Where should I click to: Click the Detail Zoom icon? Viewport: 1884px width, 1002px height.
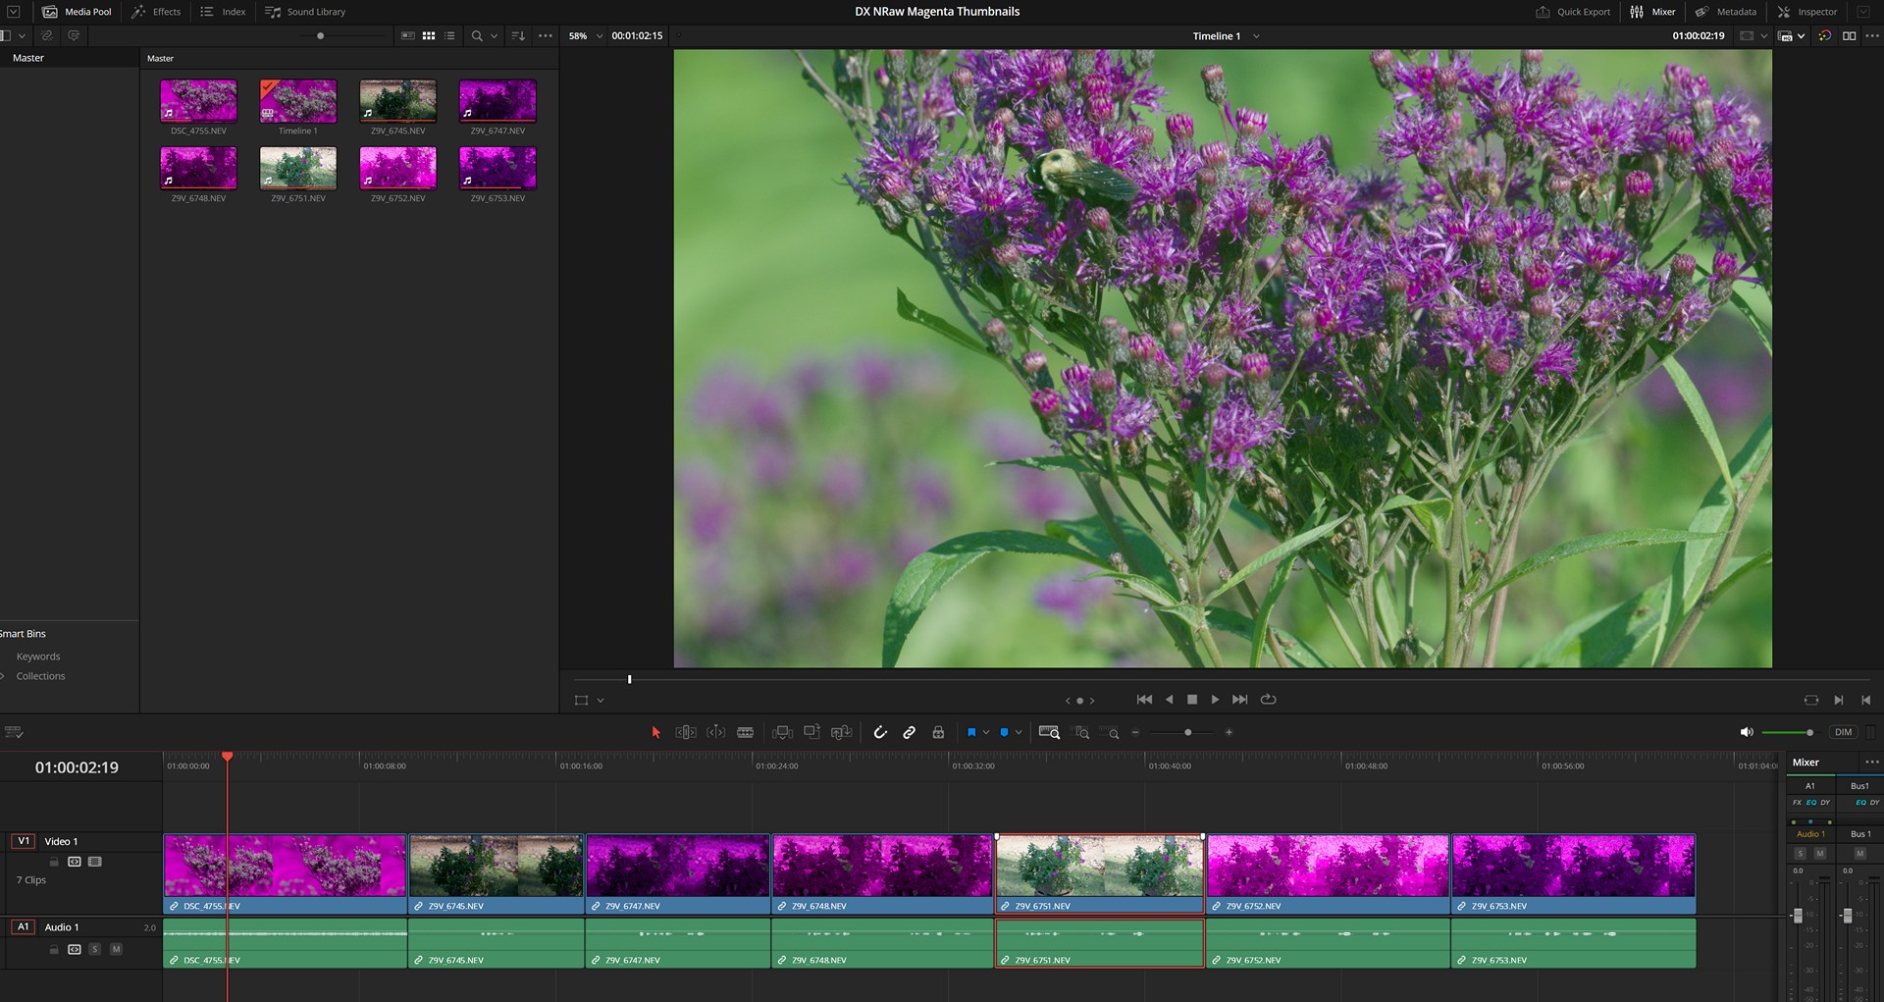(x=1081, y=732)
